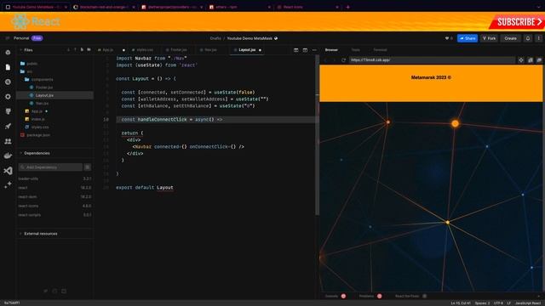Click the preview forward arrow

click(335, 60)
